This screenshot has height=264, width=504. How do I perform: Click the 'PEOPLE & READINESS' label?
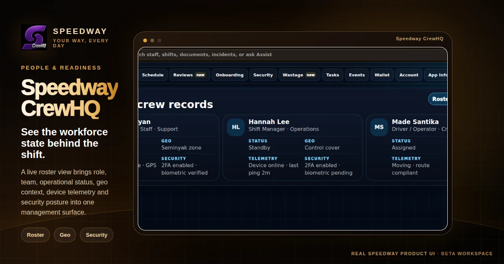point(61,67)
